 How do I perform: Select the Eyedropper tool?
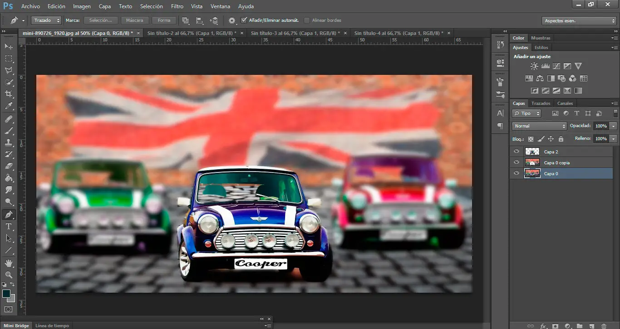tap(9, 106)
